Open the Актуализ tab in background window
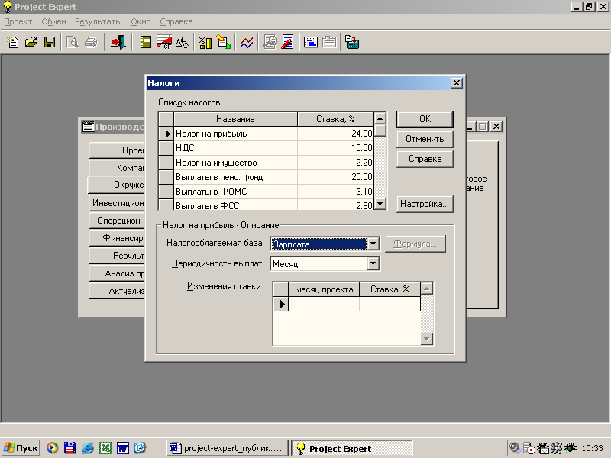The height and width of the screenshot is (458, 611). pos(117,291)
